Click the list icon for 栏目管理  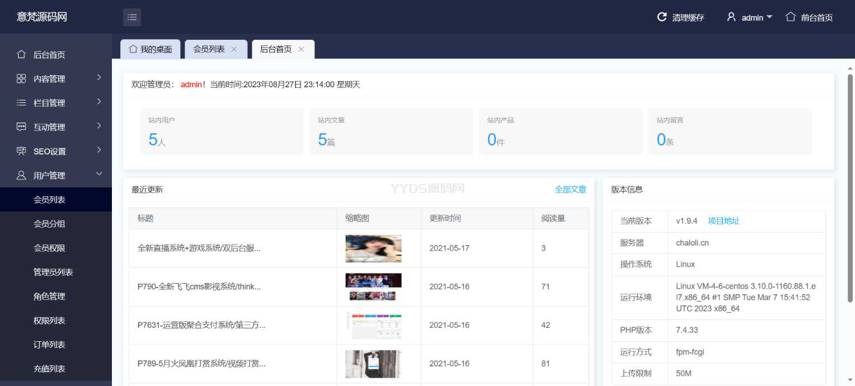pyautogui.click(x=21, y=103)
